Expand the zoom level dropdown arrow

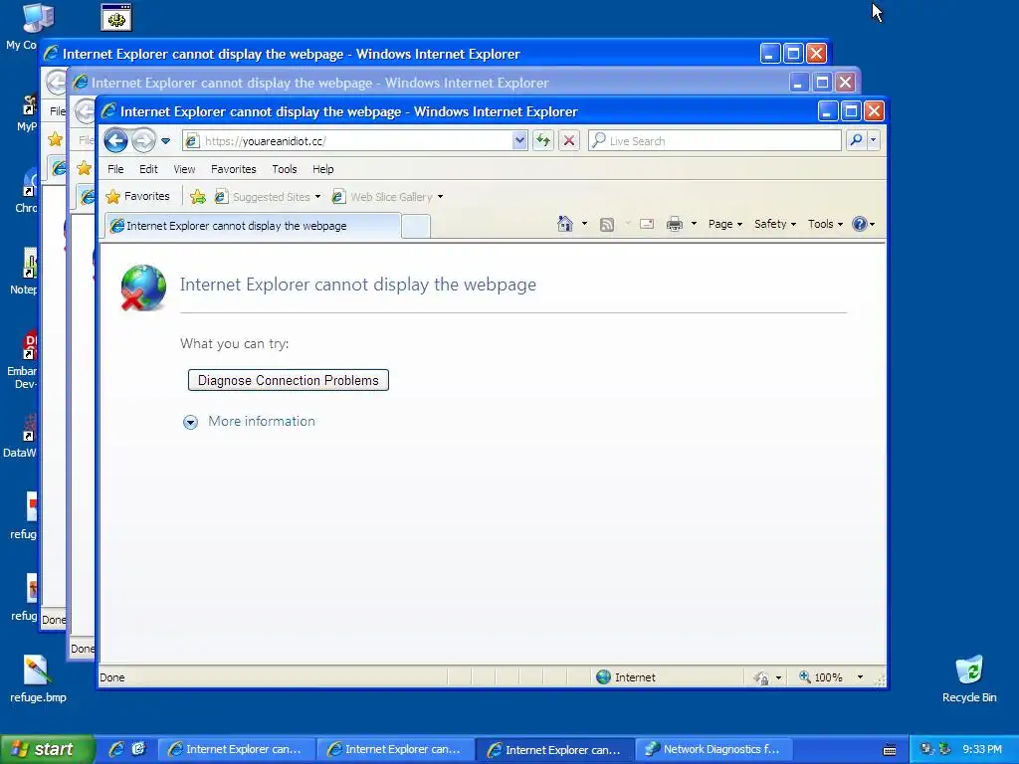pos(860,676)
